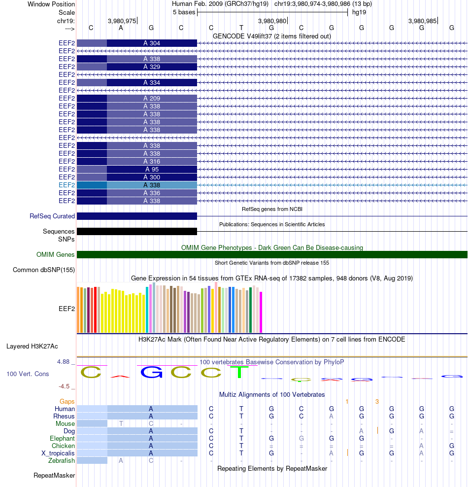Click the OMIM Genes track label
The image size is (468, 487).
coord(56,255)
